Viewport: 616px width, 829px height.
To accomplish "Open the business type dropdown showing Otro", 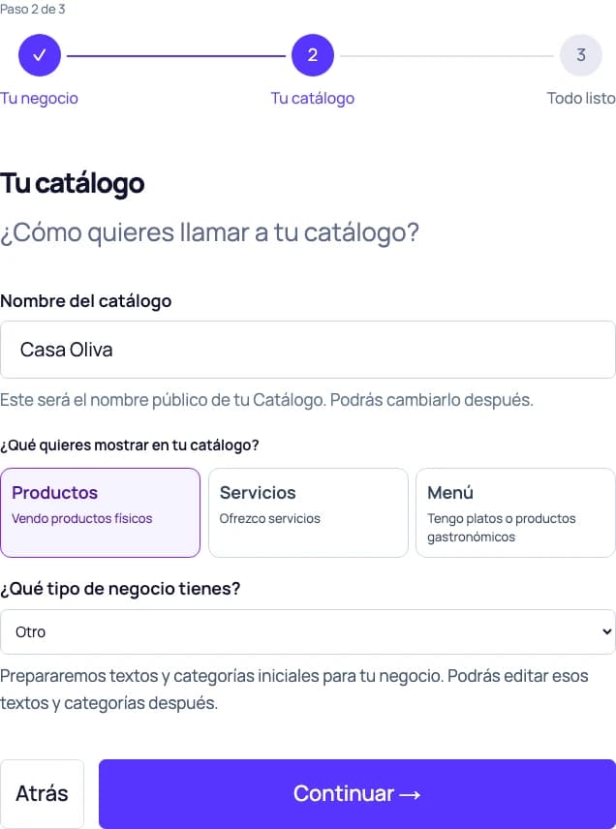I will point(308,631).
